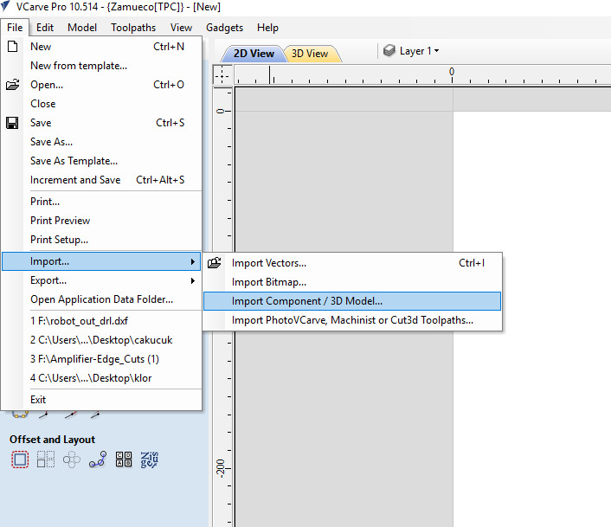Choose Increment and Save item

click(x=101, y=180)
